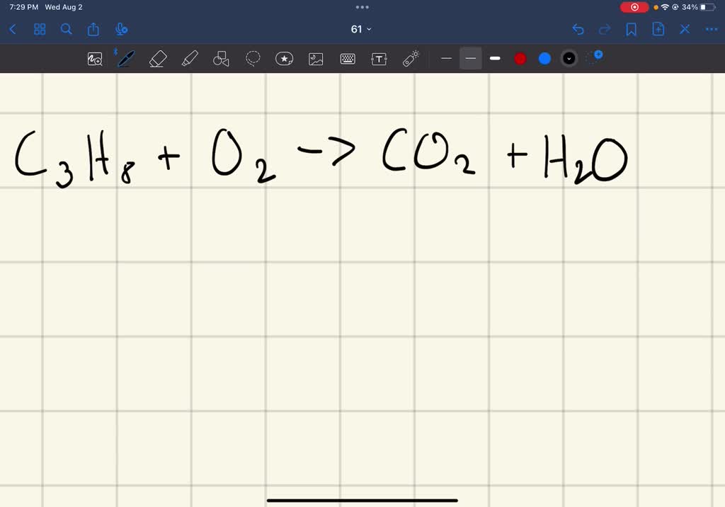Open the Shapes tool
Image resolution: width=725 pixels, height=507 pixels.
click(x=220, y=58)
